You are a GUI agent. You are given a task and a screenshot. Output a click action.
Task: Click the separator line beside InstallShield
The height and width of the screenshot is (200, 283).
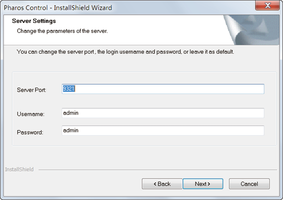(x=158, y=170)
